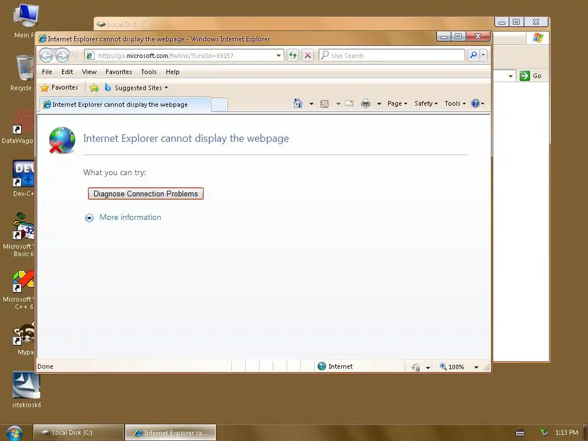Switch to Local Disk (C:) taskbar button
The width and height of the screenshot is (588, 441).
coord(78,432)
